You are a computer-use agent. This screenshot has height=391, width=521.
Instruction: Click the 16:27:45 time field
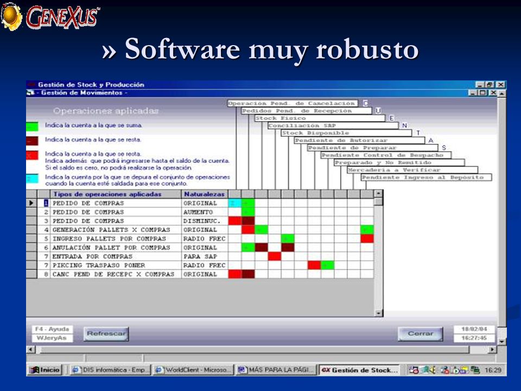coord(474,338)
